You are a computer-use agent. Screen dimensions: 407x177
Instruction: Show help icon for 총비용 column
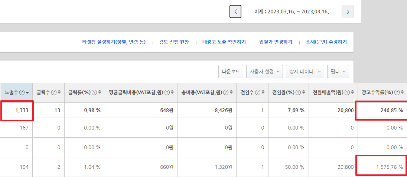tap(226, 92)
